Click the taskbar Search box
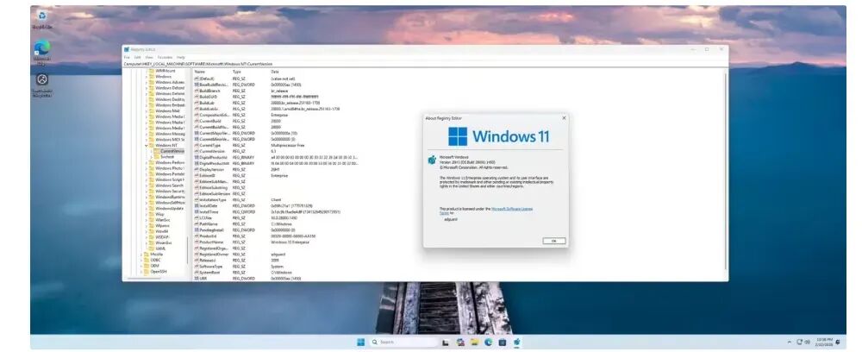 point(403,343)
